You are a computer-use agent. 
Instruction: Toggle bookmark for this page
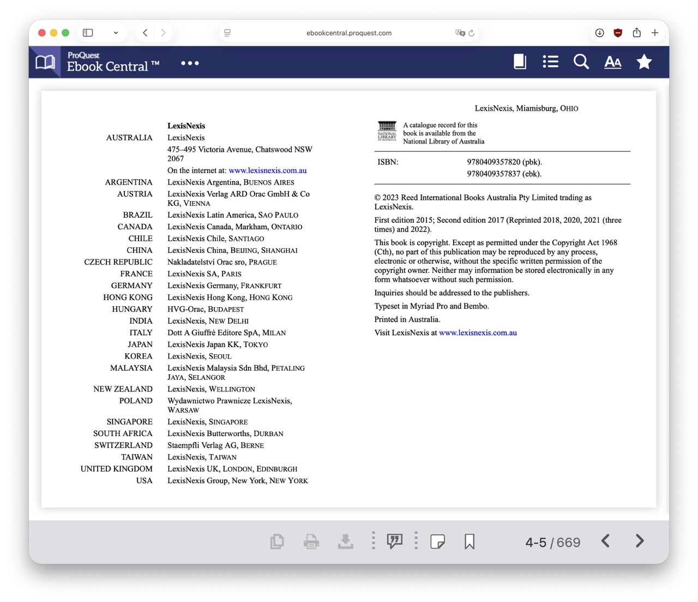[x=469, y=541]
